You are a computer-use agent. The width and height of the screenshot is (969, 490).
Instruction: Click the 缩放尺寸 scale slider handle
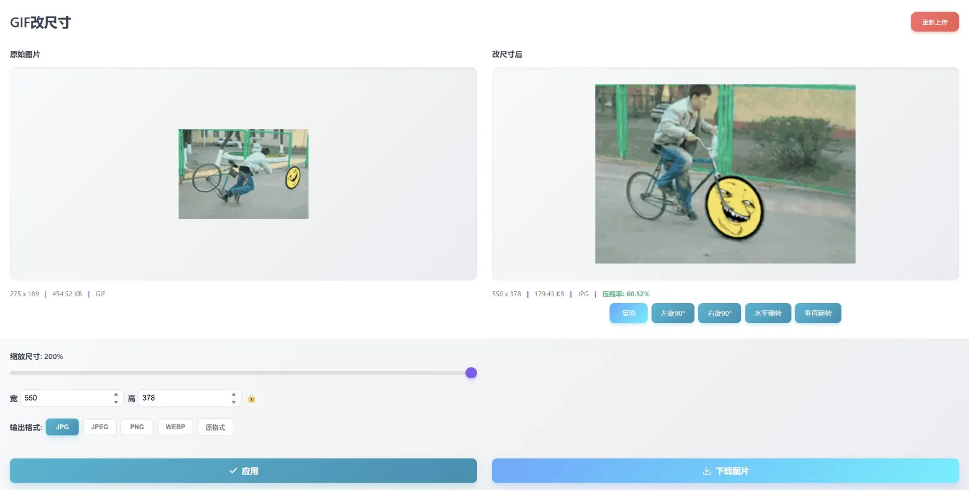click(471, 373)
